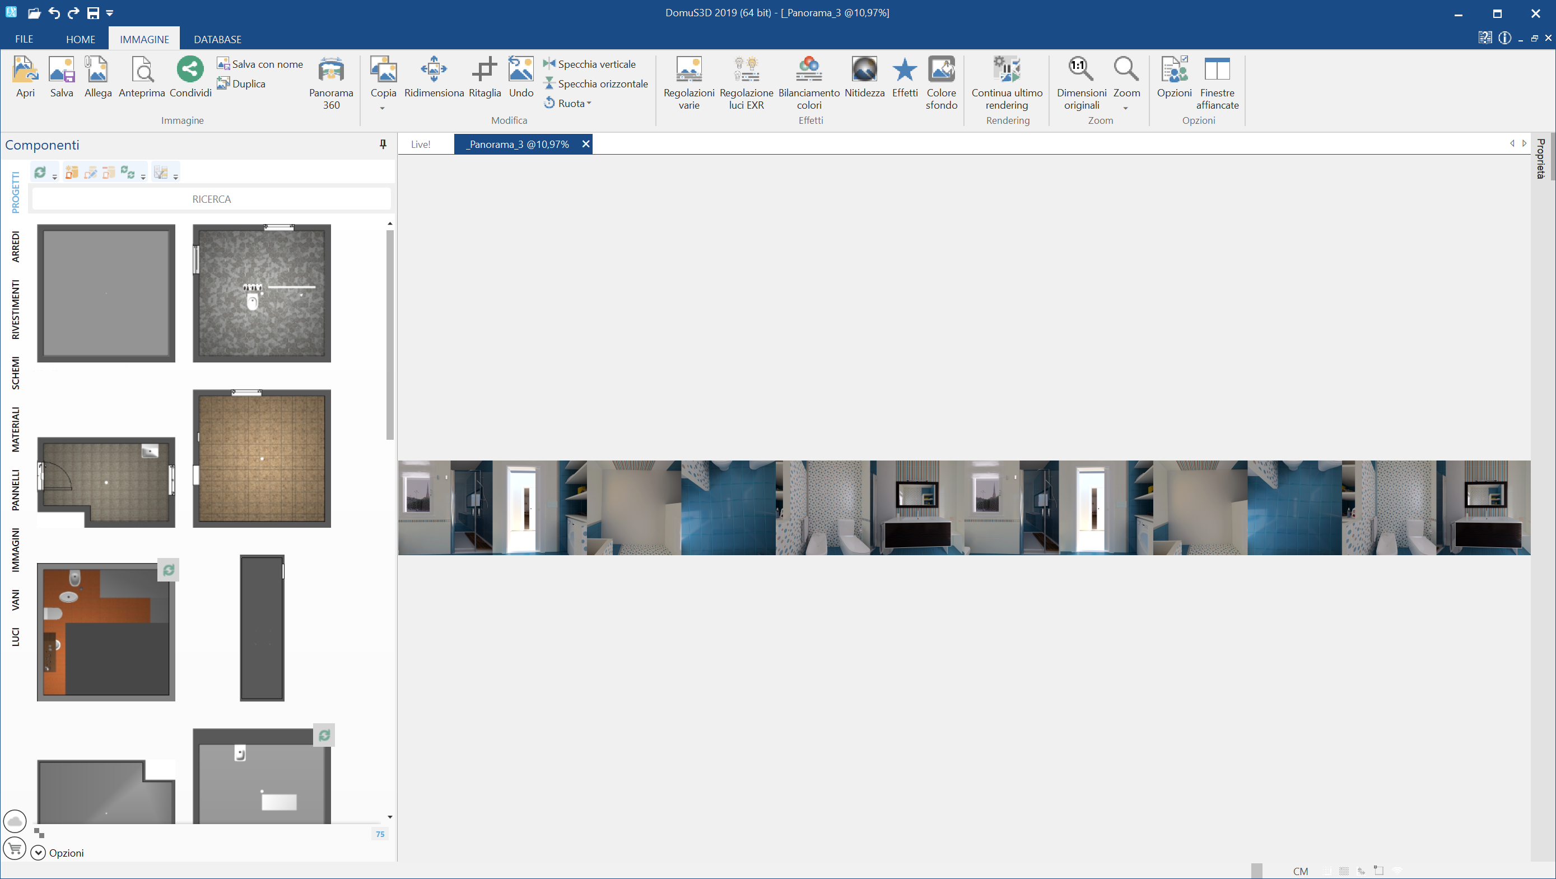Toggle Finestre affiancate tiled windows
This screenshot has height=879, width=1556.
point(1217,83)
